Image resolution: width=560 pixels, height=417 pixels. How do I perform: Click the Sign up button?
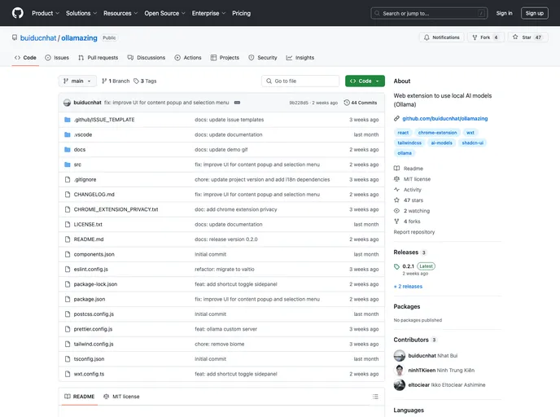pyautogui.click(x=534, y=13)
